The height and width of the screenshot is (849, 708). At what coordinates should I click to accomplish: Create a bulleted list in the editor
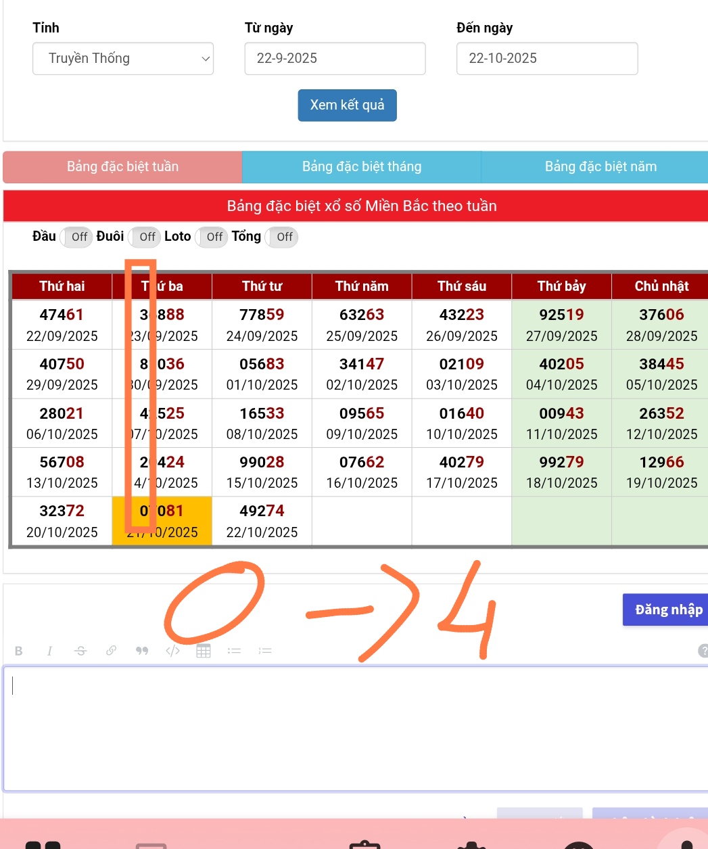coord(234,651)
